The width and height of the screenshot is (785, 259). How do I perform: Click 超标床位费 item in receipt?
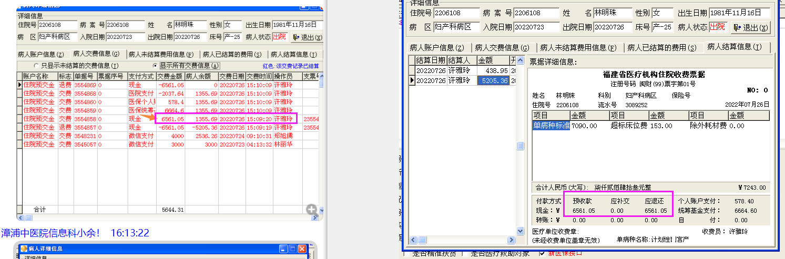tap(629, 126)
